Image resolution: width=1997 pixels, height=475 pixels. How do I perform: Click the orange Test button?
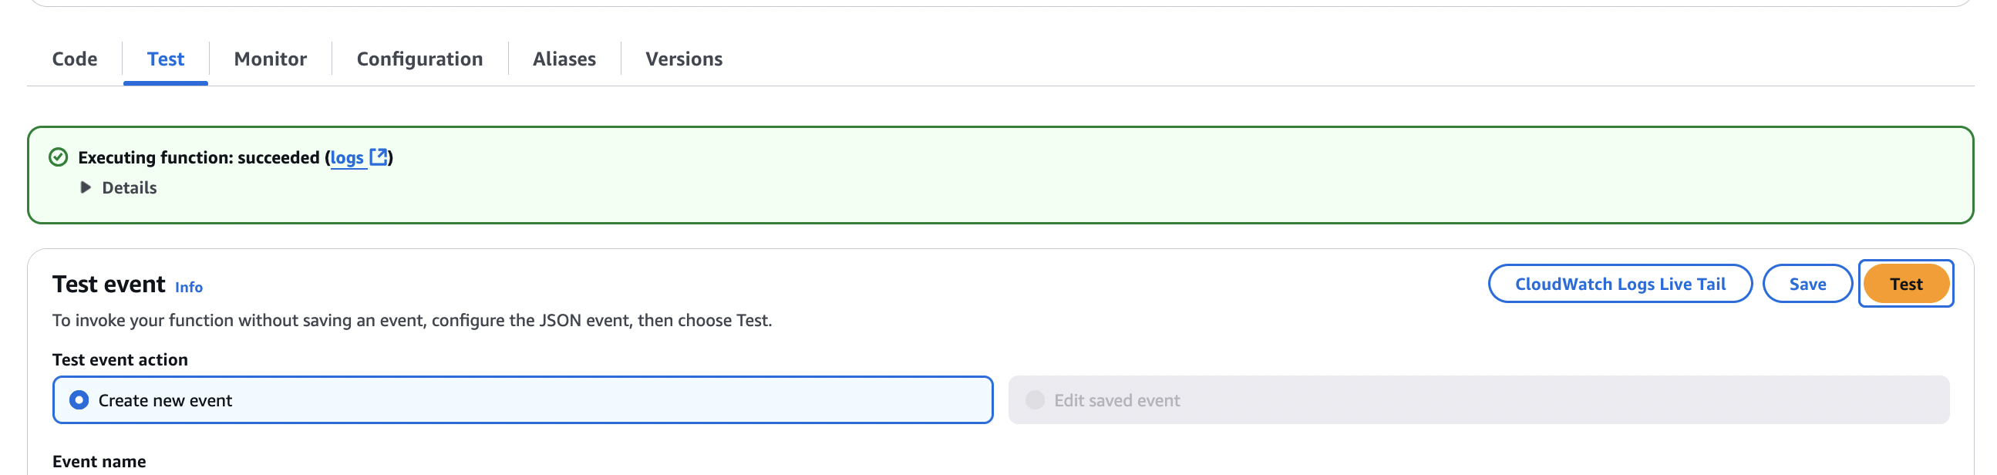(x=1906, y=284)
